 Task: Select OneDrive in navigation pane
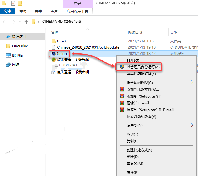20,46
